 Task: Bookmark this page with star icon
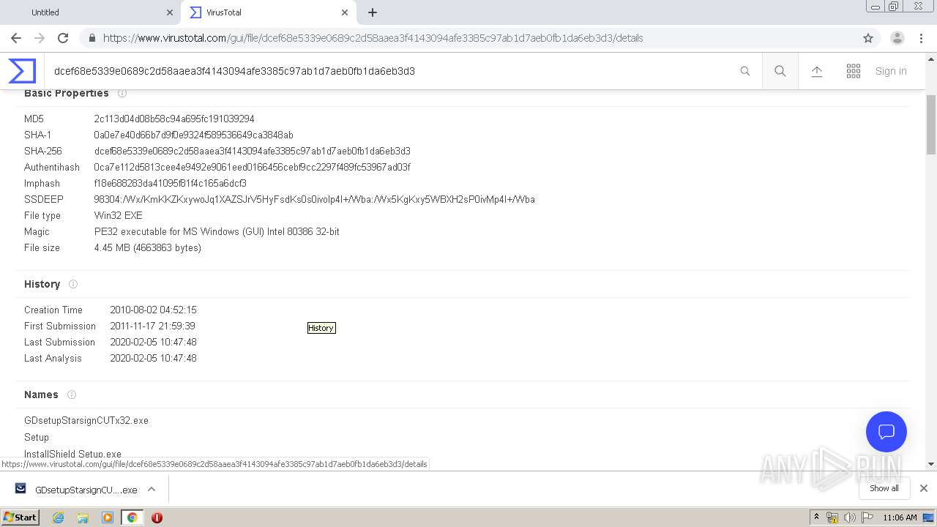(868, 38)
